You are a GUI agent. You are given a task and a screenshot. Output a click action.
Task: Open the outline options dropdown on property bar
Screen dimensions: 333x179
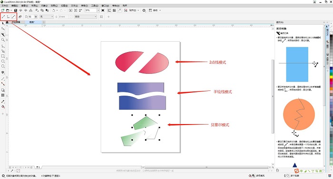click(x=96, y=17)
